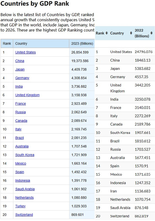155x221 pixels.
Task: Select the value 4557.35
Action: [x=141, y=77]
